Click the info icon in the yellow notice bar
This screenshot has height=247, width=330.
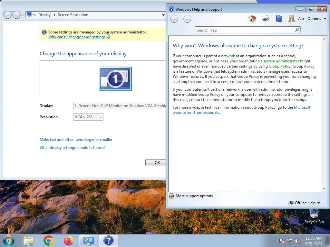coord(44,32)
